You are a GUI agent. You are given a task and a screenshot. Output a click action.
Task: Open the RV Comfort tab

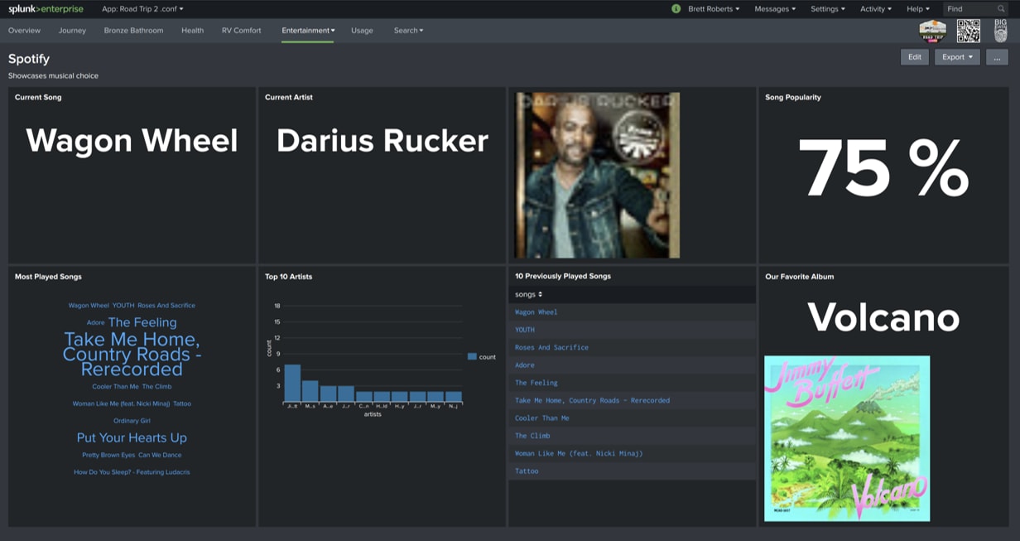point(241,31)
